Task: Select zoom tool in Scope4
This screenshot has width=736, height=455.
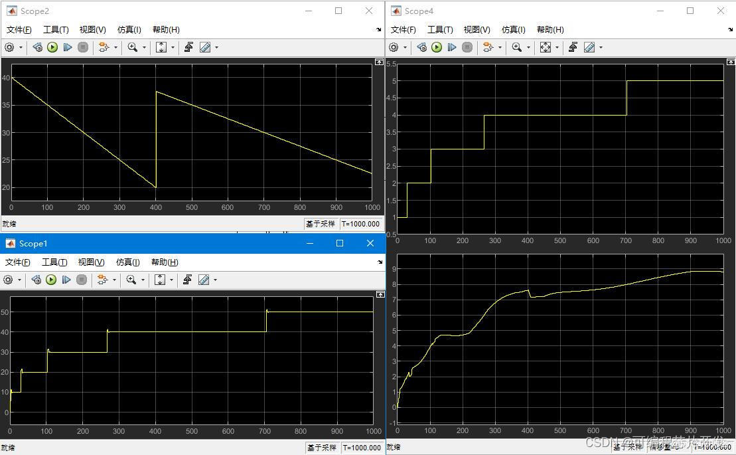Action: [x=516, y=47]
